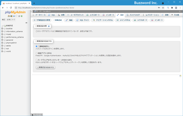Open the 設定 tab
This screenshot has width=183, height=116.
coord(120,15)
